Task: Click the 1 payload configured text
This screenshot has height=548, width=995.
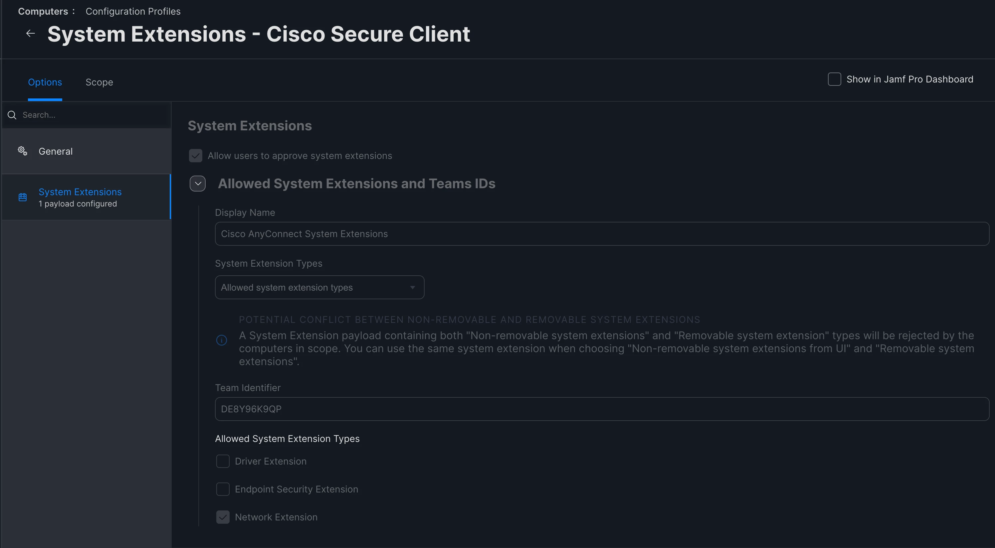Action: pyautogui.click(x=78, y=204)
